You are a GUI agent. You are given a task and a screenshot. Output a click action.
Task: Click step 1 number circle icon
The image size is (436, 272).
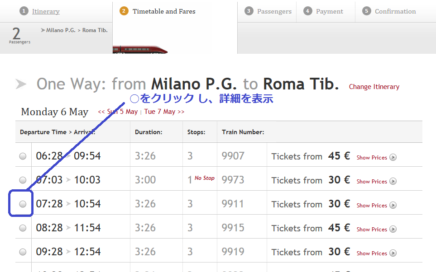pyautogui.click(x=24, y=11)
